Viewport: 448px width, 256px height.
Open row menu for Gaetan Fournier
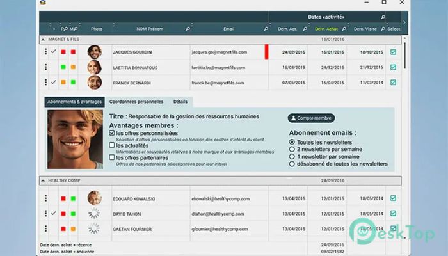[x=45, y=228]
